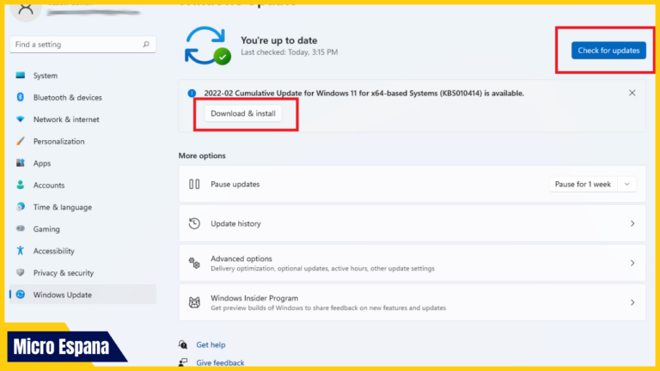This screenshot has height=371, width=660.
Task: Click Download & install button
Action: (243, 113)
